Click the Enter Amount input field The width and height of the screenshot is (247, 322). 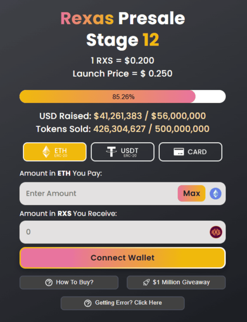(96, 193)
